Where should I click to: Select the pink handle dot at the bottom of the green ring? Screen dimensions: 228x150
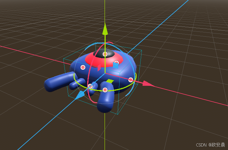point(105,90)
